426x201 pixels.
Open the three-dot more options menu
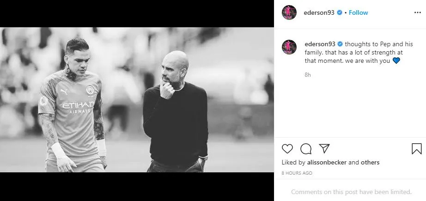click(x=418, y=13)
